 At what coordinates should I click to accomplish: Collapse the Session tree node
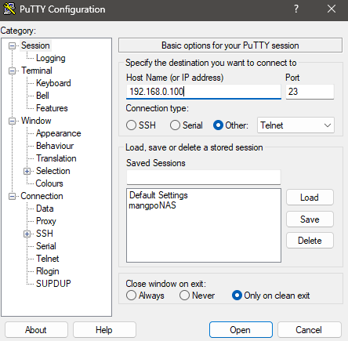12,46
